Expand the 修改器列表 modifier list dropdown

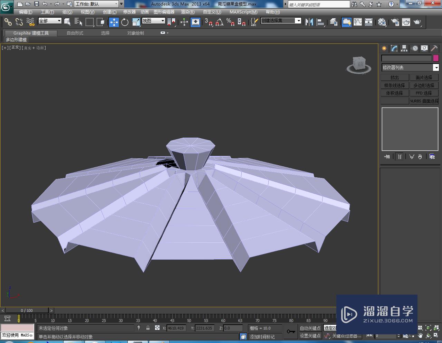coord(436,67)
